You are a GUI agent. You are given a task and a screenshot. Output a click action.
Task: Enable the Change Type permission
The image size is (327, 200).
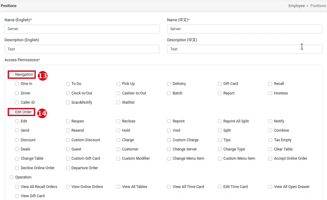click(220, 149)
